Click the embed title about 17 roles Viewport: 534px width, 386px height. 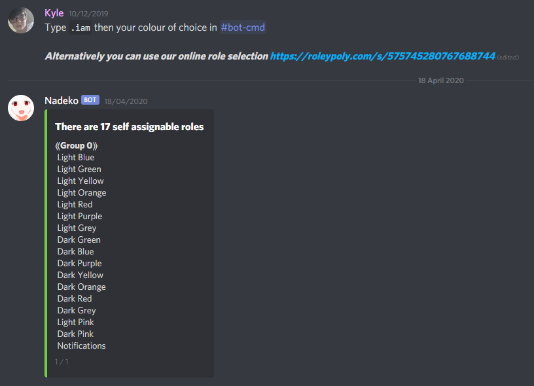point(130,127)
